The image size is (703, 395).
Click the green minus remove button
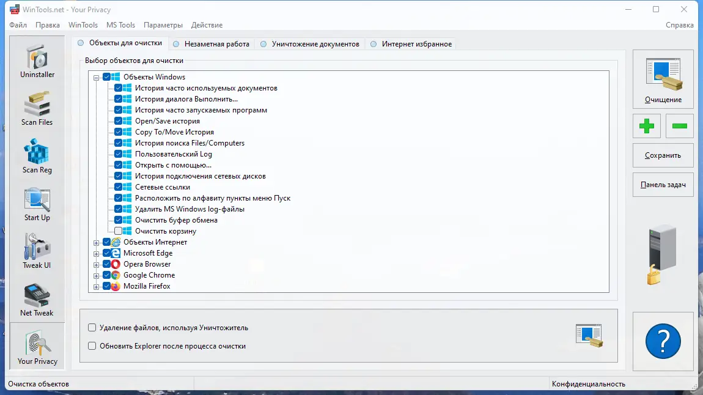coord(680,126)
